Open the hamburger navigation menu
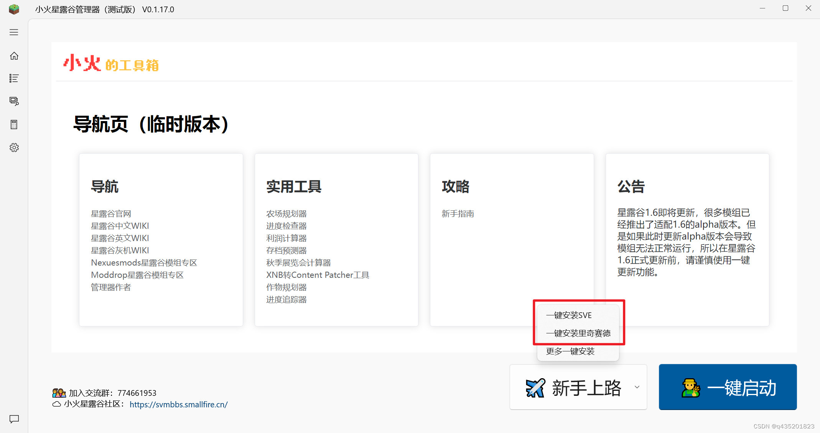 pyautogui.click(x=14, y=32)
